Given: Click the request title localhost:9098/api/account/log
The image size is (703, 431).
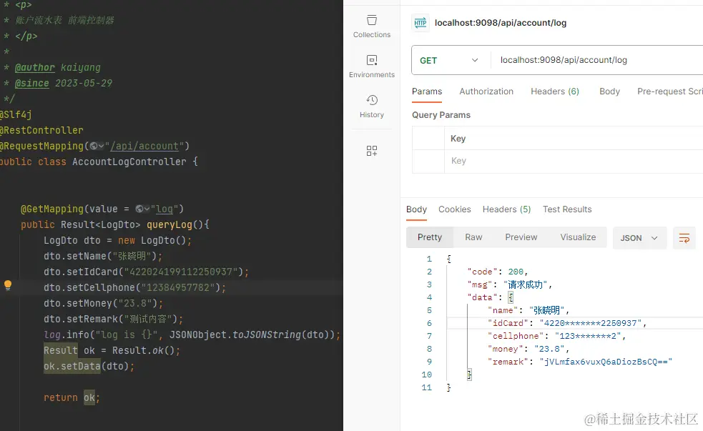Looking at the screenshot, I should 501,23.
